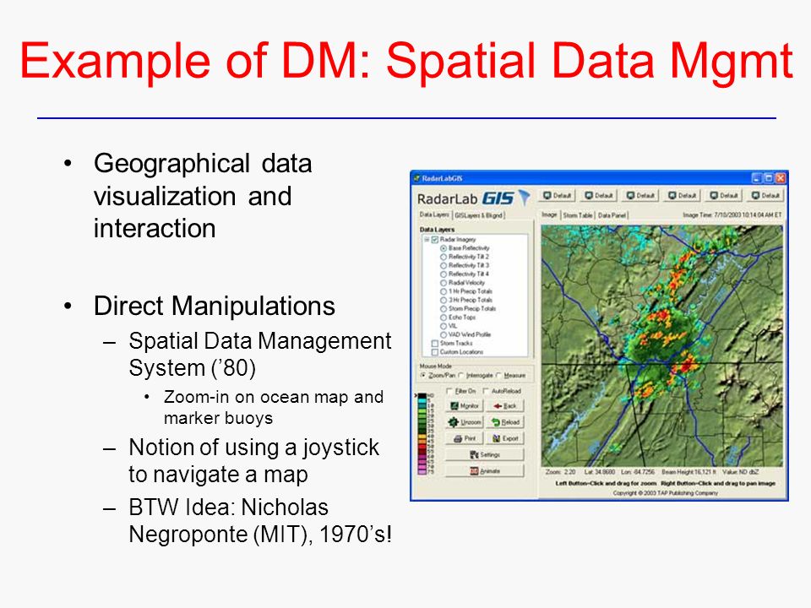Click the Zoom: 2.20 status readout
The image size is (811, 608).
click(x=560, y=472)
